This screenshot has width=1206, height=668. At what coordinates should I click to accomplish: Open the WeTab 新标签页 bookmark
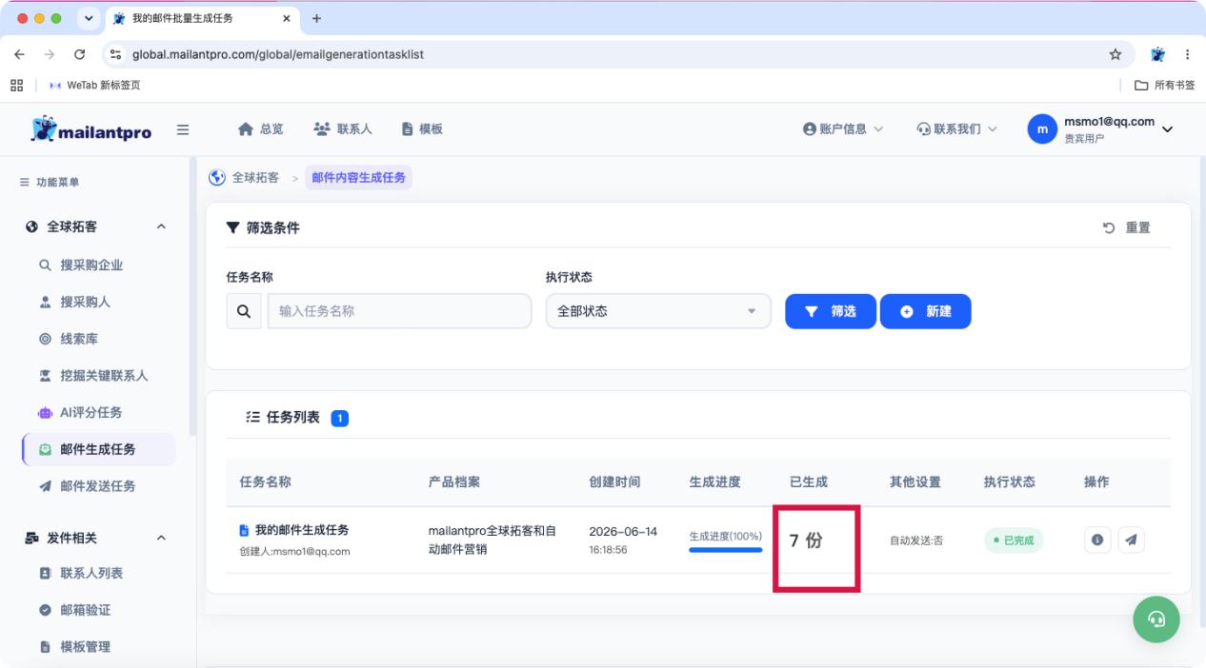click(x=93, y=85)
